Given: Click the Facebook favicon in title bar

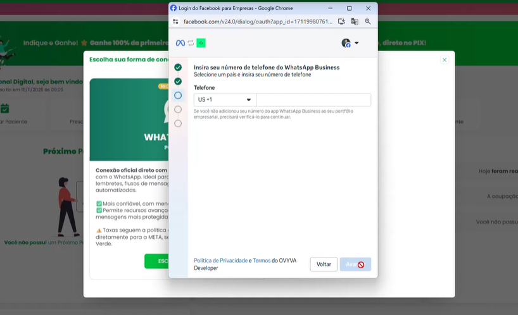Looking at the screenshot, I should coord(174,8).
